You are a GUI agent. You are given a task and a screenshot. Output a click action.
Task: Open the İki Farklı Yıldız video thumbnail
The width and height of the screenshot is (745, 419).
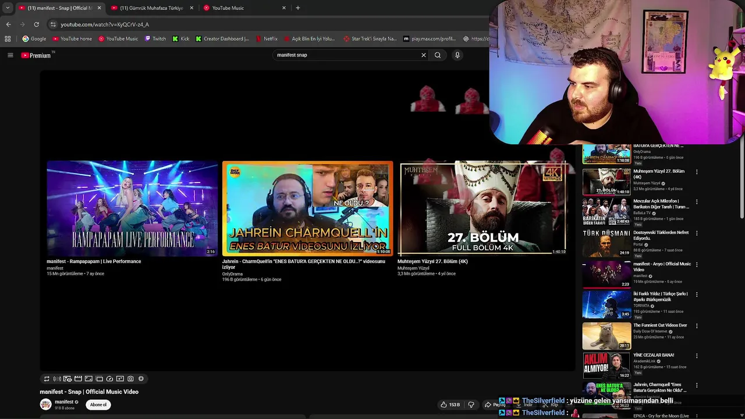606,304
